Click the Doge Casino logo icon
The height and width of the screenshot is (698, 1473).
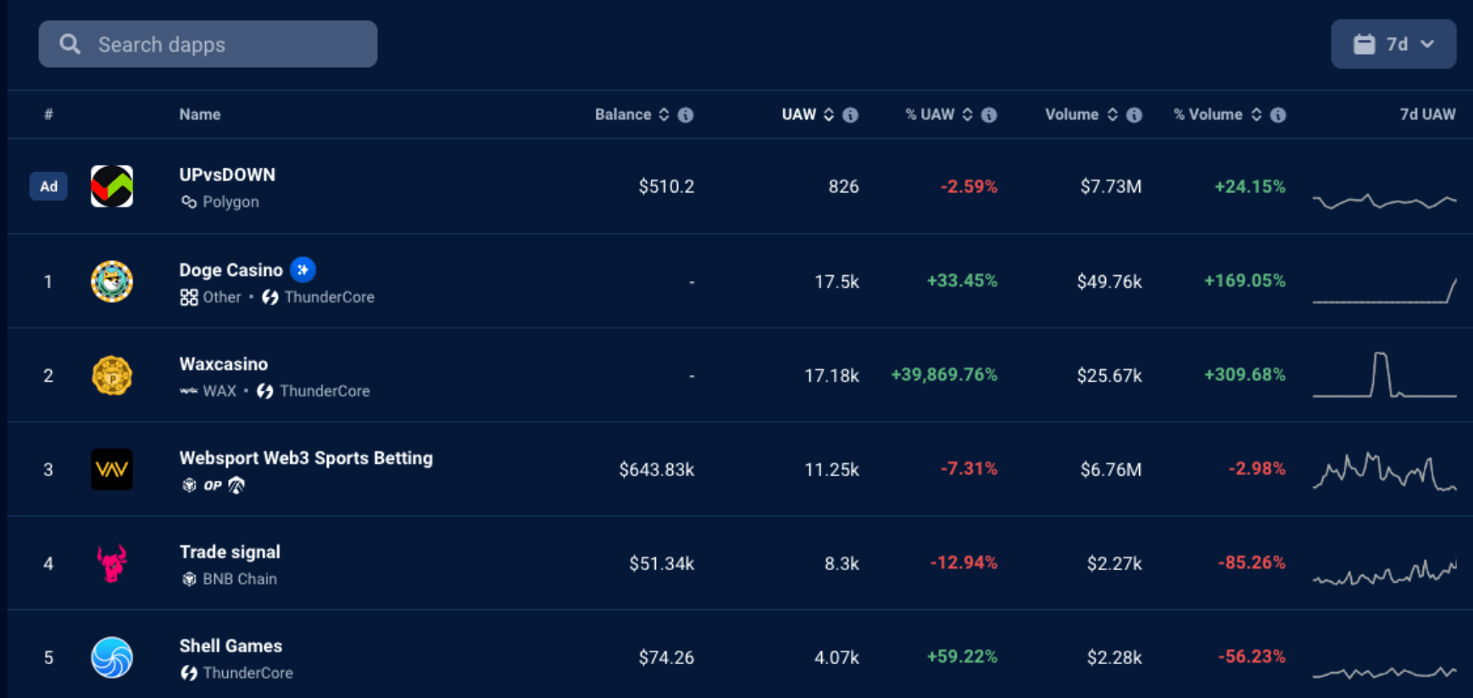(x=112, y=281)
